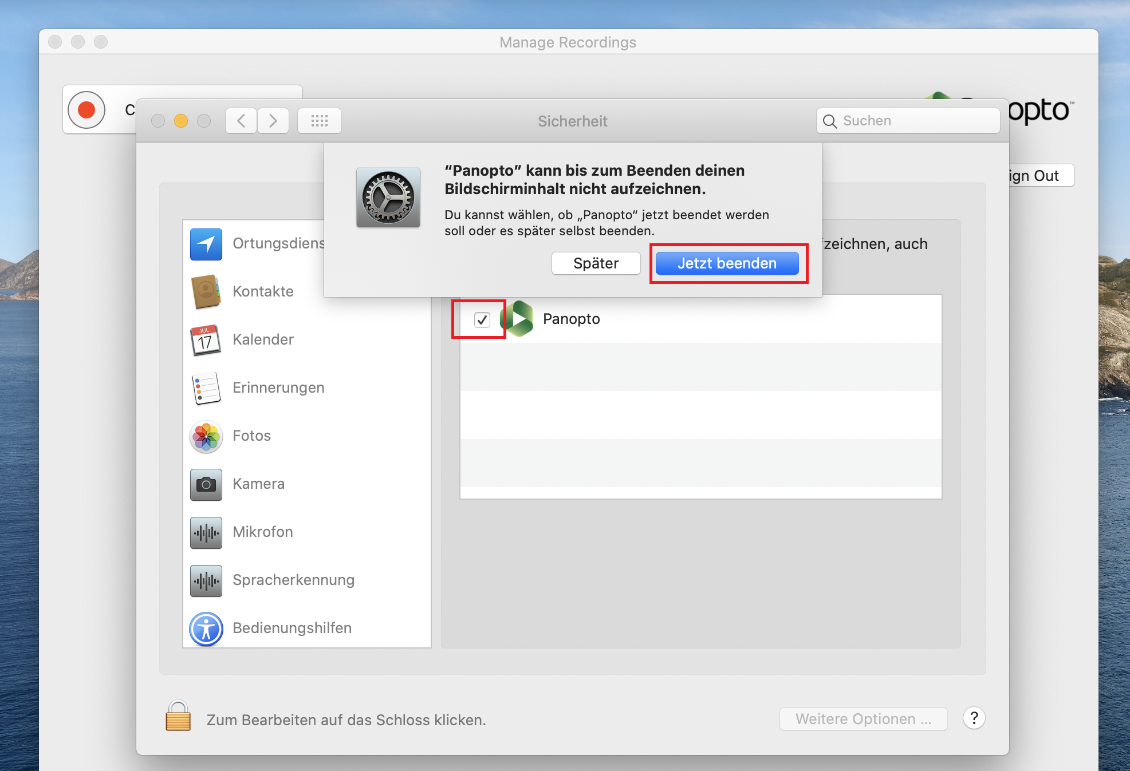Click the Fotos label
Image resolution: width=1130 pixels, height=771 pixels.
coord(251,436)
